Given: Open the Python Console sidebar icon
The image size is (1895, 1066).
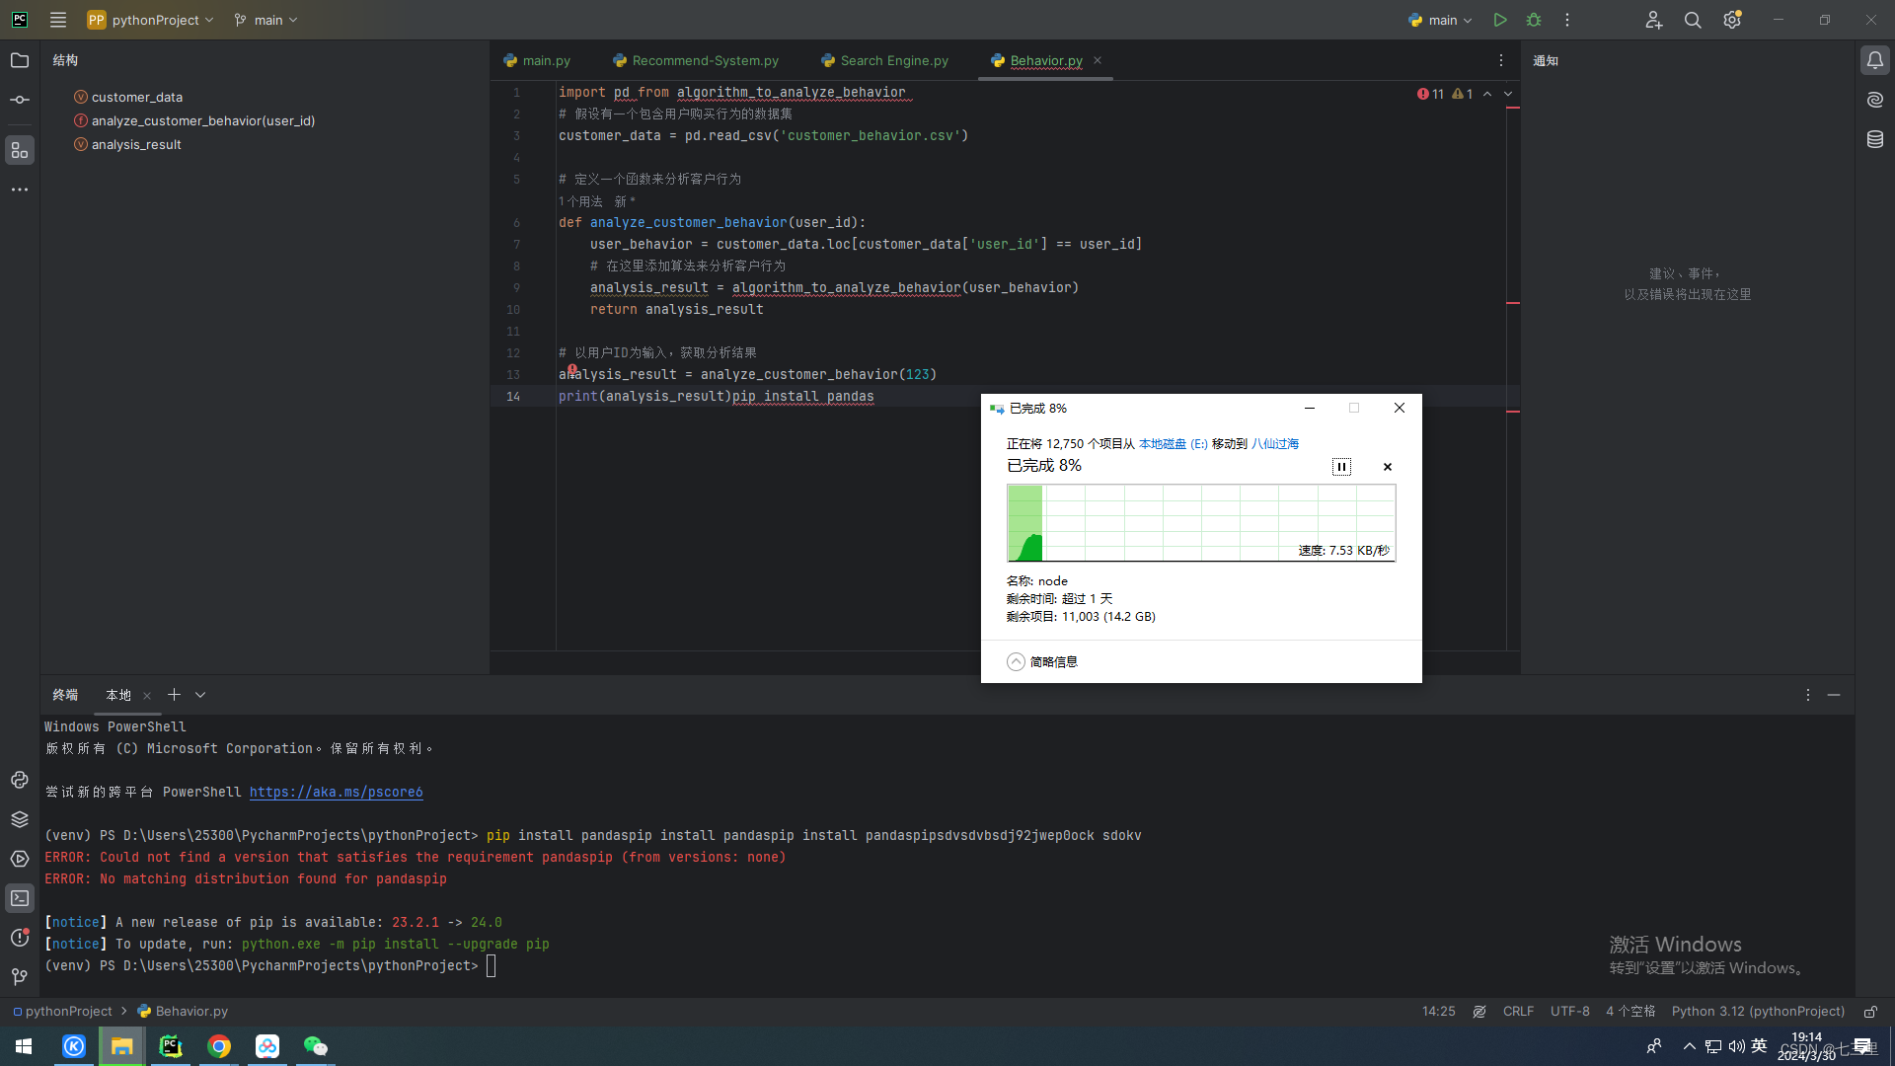Looking at the screenshot, I should point(20,780).
